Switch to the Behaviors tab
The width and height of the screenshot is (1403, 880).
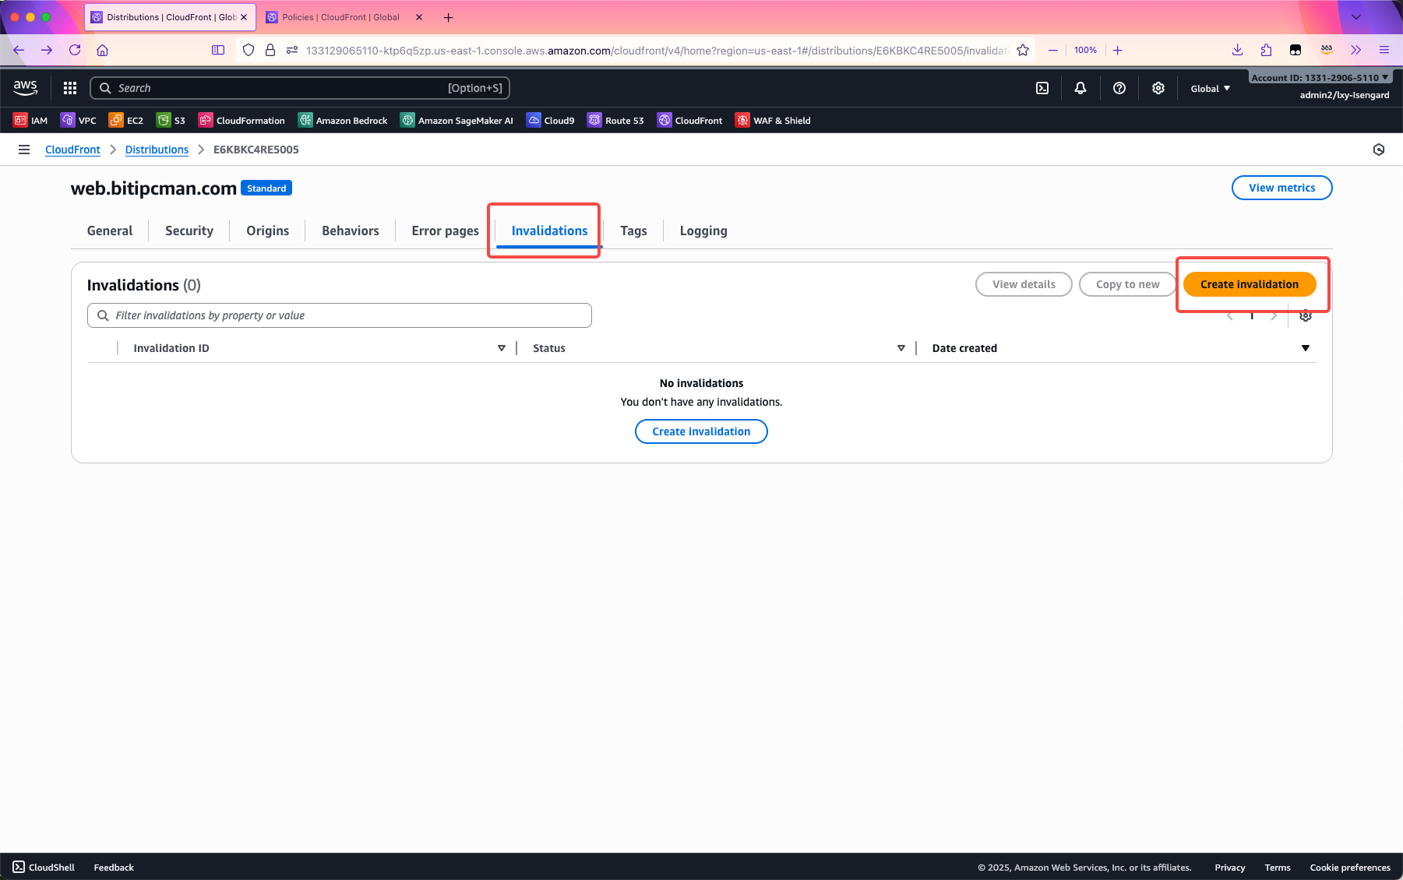350,231
